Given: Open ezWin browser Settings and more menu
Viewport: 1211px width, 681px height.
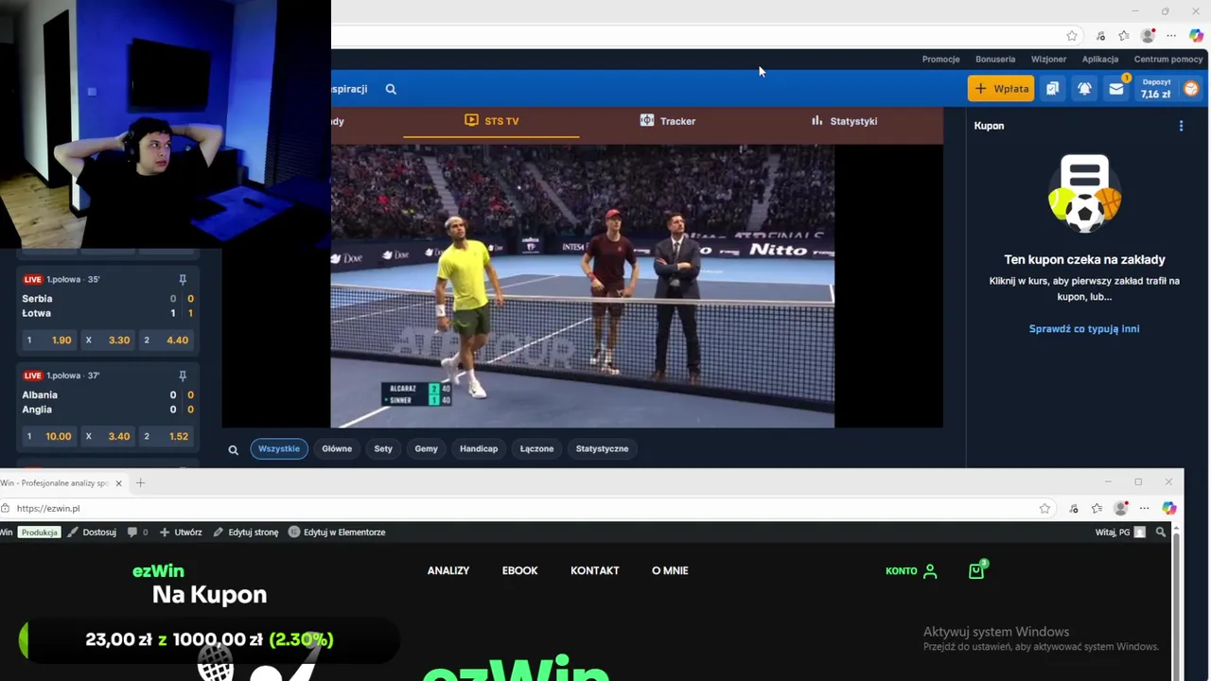Looking at the screenshot, I should pyautogui.click(x=1144, y=509).
